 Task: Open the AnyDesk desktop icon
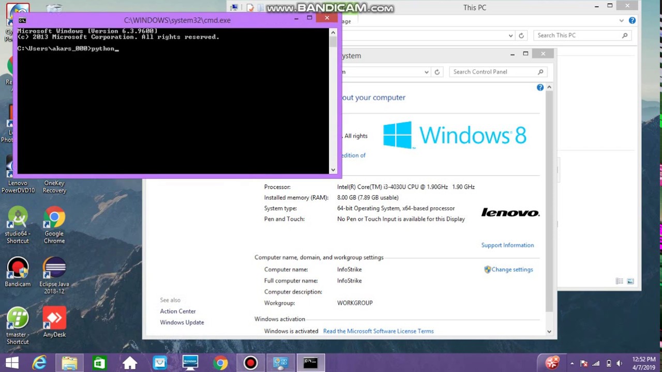tap(54, 322)
